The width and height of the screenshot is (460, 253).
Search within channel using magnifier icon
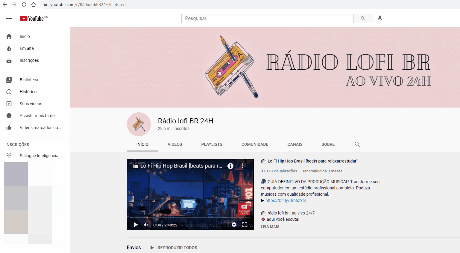click(357, 144)
